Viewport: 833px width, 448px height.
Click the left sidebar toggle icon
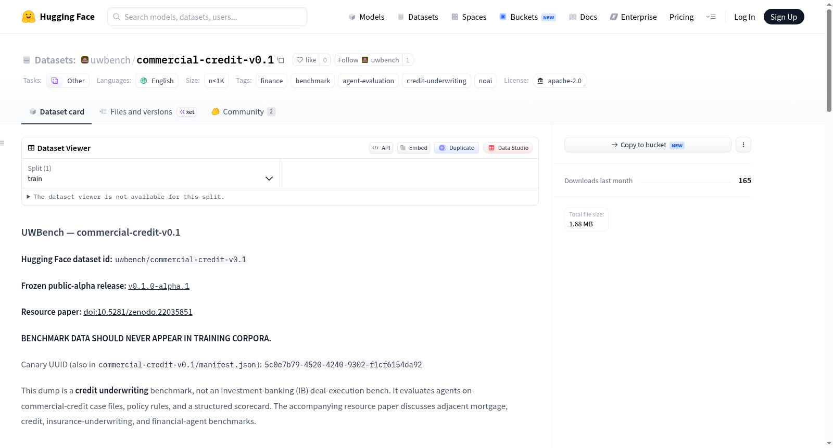point(3,143)
